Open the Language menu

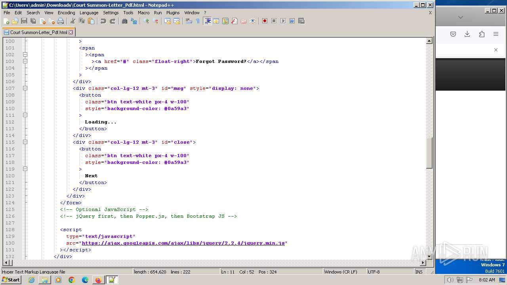89,13
